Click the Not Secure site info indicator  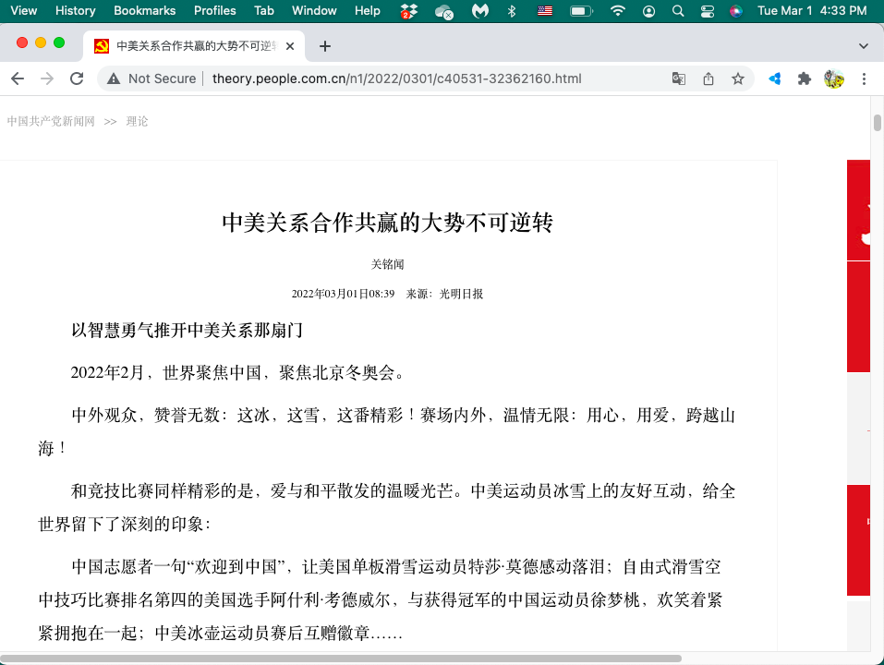151,79
